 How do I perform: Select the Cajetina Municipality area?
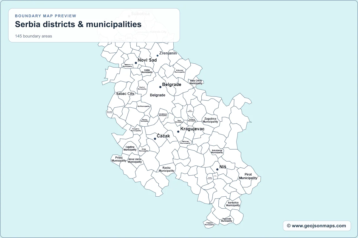pyautogui.click(x=130, y=148)
